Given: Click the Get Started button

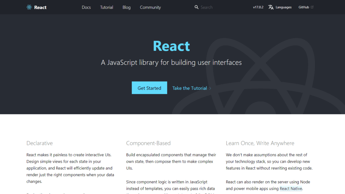Looking at the screenshot, I should 149,88.
